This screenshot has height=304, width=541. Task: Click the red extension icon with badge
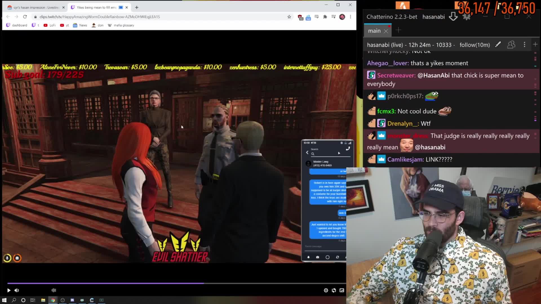click(300, 17)
